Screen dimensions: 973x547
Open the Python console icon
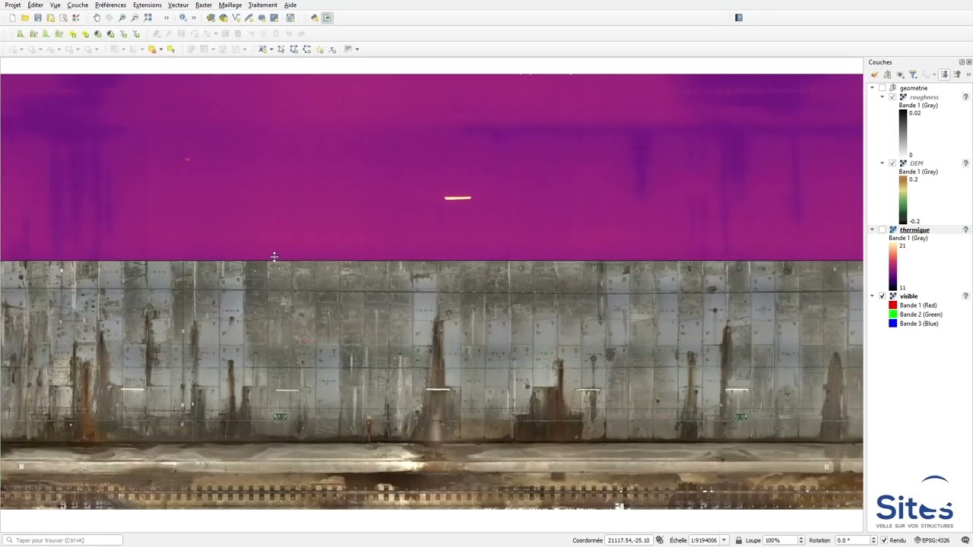(314, 18)
